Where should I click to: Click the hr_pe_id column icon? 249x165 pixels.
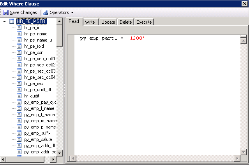click(19, 28)
